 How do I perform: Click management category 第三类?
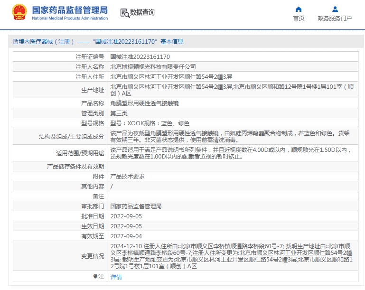119,113
